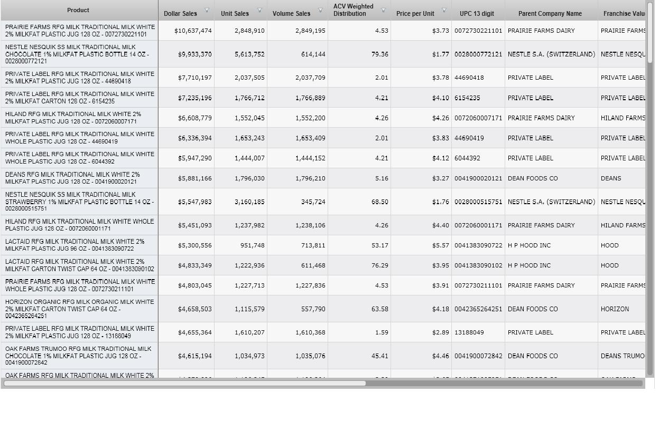
Task: Click the UPC 13 digit column header
Action: (x=477, y=14)
